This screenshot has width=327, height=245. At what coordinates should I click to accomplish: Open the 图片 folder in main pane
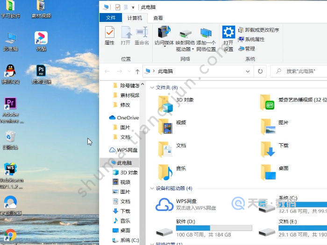pos(274,126)
